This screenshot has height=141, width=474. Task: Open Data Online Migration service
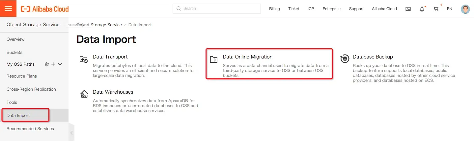coord(248,57)
